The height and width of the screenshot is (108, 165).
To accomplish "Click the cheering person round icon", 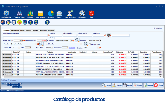I will tap(47, 22).
